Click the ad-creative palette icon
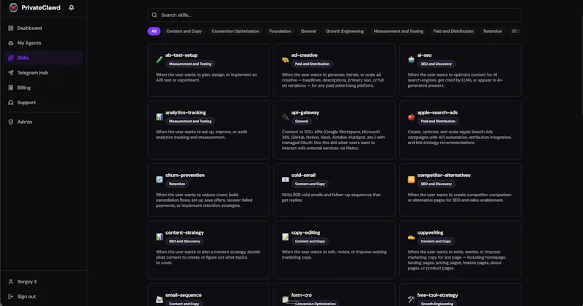 coord(285,60)
